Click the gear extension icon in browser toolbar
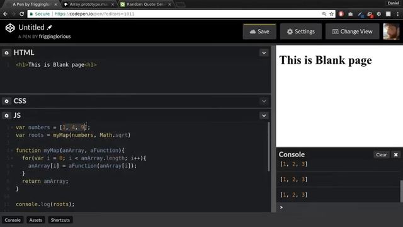The width and height of the screenshot is (403, 227). [x=379, y=14]
